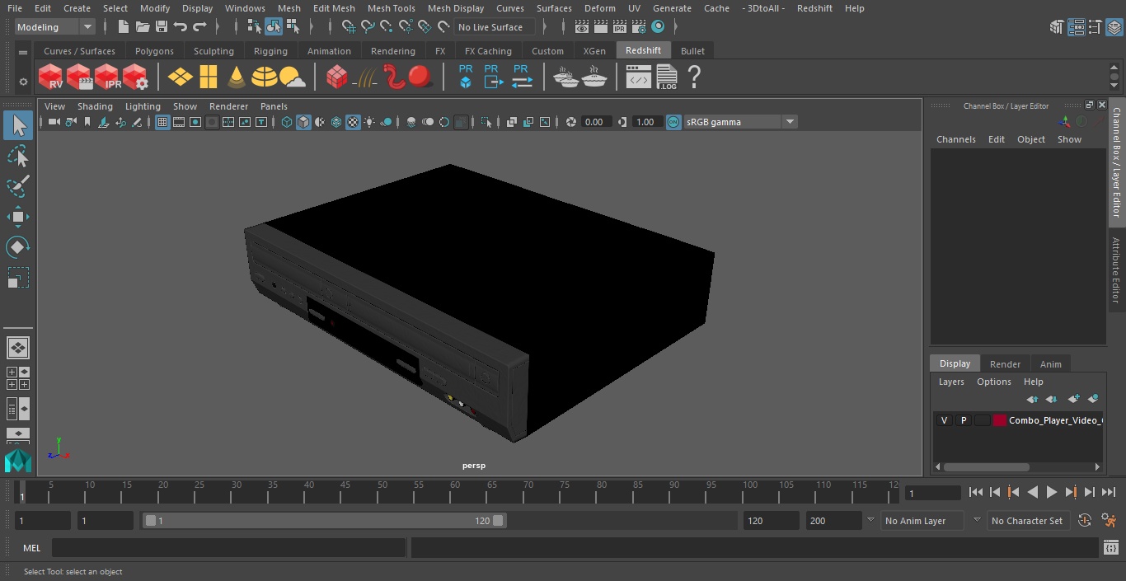Click the No Live Surface field

click(495, 27)
